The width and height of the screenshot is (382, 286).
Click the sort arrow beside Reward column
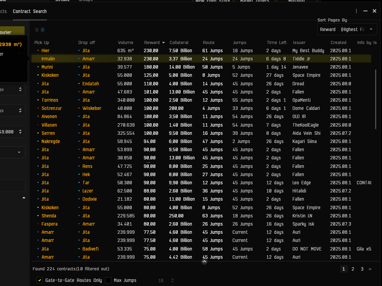tap(164, 43)
